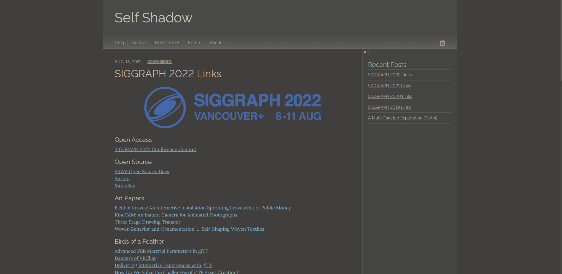Screen dimensions: 562x274
Task: Open the KineCAM Instant Camera link
Action: coord(176,215)
